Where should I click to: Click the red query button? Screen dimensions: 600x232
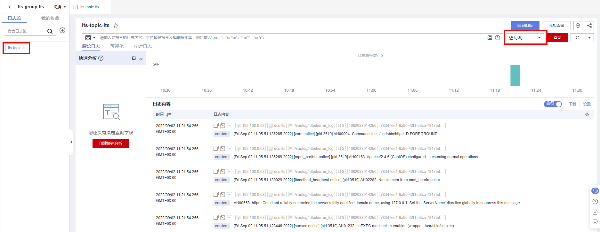[x=557, y=38]
